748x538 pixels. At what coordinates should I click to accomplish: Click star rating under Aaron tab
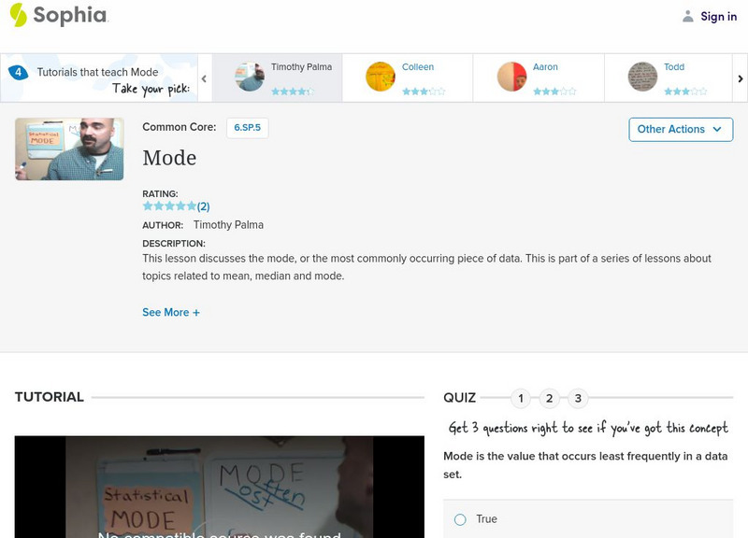pos(554,91)
